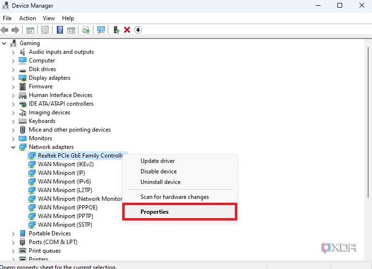The width and height of the screenshot is (372, 269).
Task: Open the View menu
Action: (x=49, y=18)
